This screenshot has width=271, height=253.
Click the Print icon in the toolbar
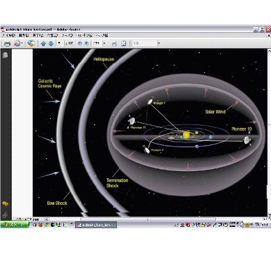8,43
